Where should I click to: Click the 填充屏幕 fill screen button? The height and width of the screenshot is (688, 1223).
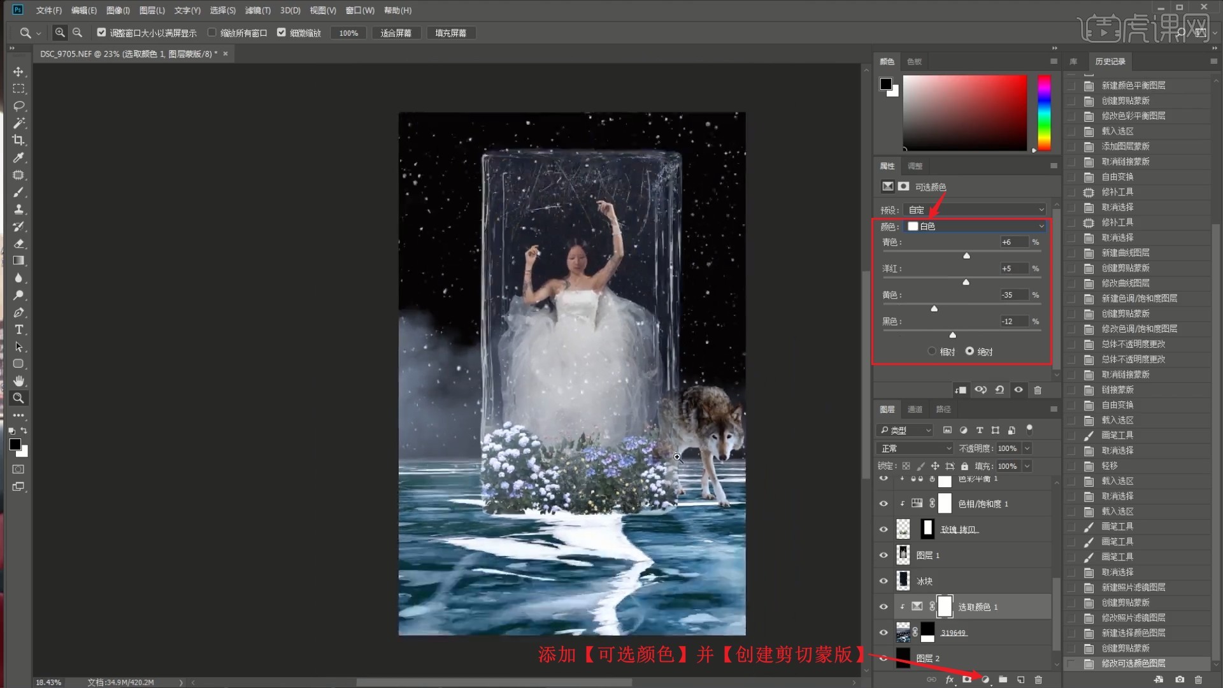450,32
